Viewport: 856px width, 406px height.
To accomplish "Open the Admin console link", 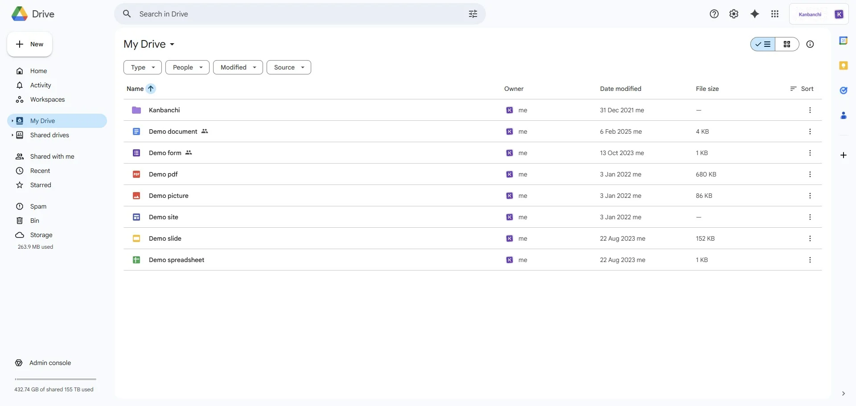I will 50,363.
